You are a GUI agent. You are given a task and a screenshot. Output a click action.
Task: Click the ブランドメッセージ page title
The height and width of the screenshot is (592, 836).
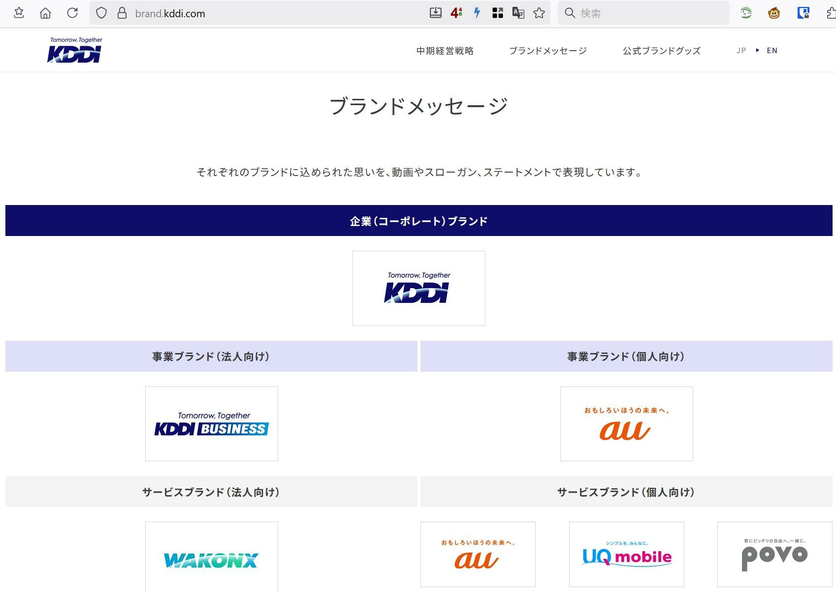coord(418,106)
